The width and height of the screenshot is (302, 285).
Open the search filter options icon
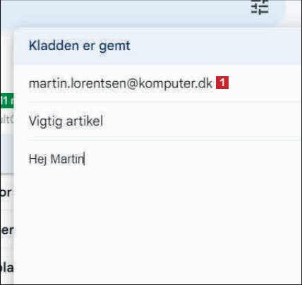point(260,6)
